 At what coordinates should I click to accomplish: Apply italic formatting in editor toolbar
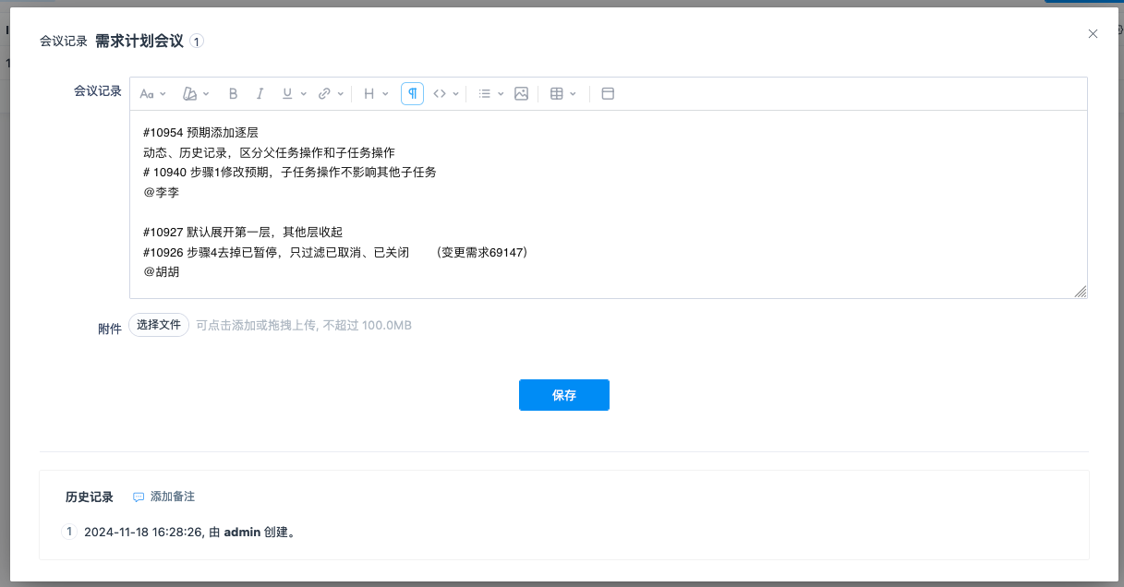260,93
